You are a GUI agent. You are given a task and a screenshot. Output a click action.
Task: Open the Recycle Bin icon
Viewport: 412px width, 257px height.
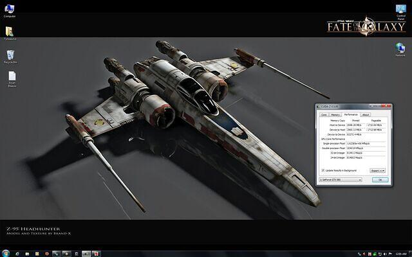10,55
